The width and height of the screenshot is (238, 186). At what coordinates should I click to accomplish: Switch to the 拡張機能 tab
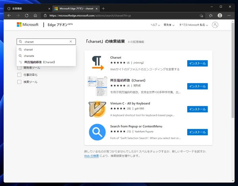coord(28,9)
